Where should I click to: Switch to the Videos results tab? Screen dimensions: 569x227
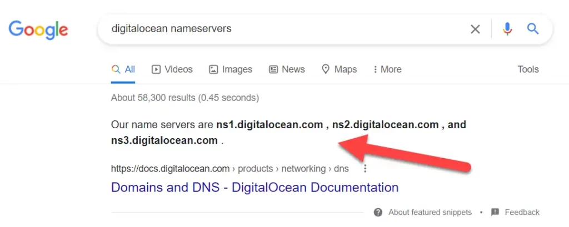pyautogui.click(x=172, y=69)
